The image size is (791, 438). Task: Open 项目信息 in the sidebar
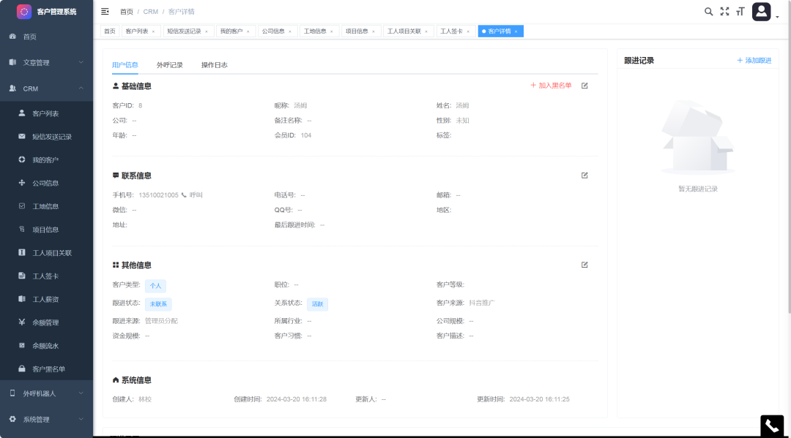[46, 230]
